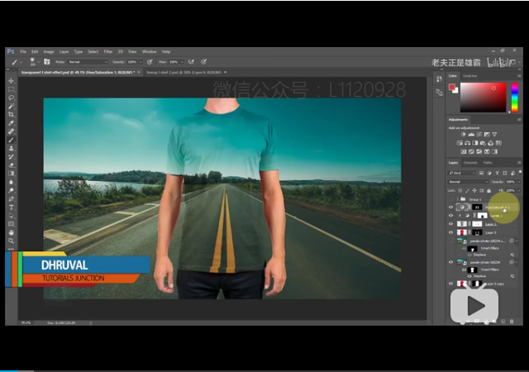The image size is (529, 372).
Task: Switch to second document tab
Action: pyautogui.click(x=184, y=72)
